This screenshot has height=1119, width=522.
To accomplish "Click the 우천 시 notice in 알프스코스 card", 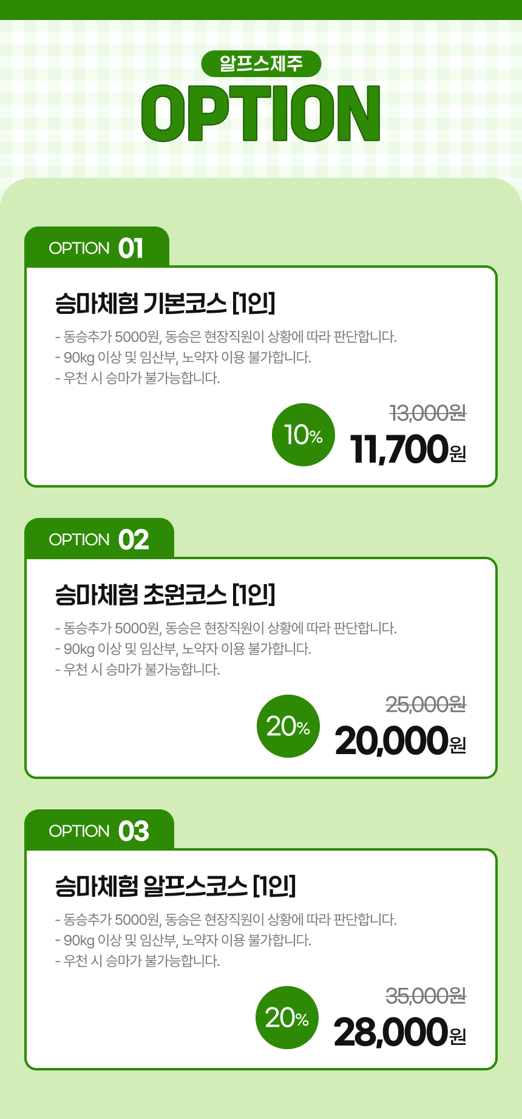I will [x=138, y=961].
